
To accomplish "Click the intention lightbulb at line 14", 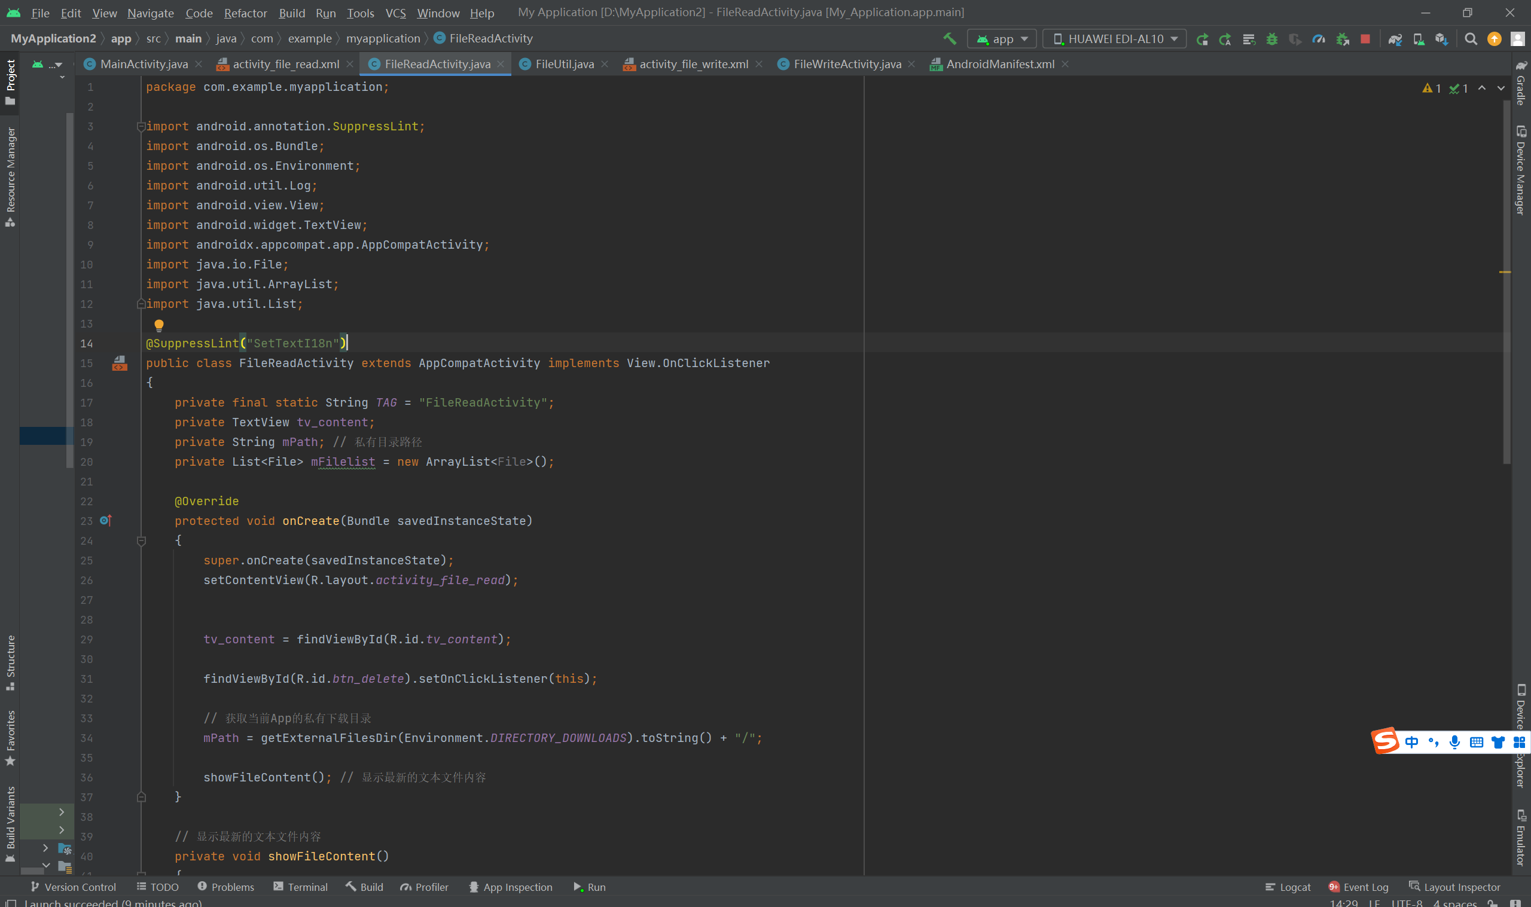I will click(159, 325).
